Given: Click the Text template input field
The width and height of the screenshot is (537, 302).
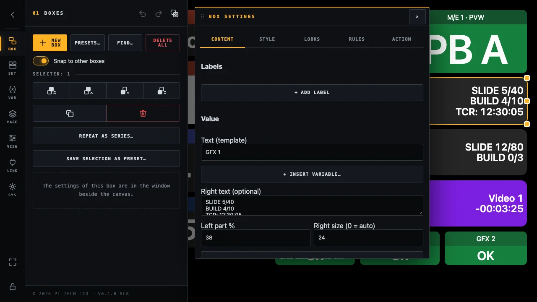Looking at the screenshot, I should point(312,152).
